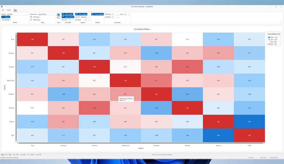Click the Checkout row label on Y axis
Viewport: 284px width, 164px height.
tap(11, 94)
